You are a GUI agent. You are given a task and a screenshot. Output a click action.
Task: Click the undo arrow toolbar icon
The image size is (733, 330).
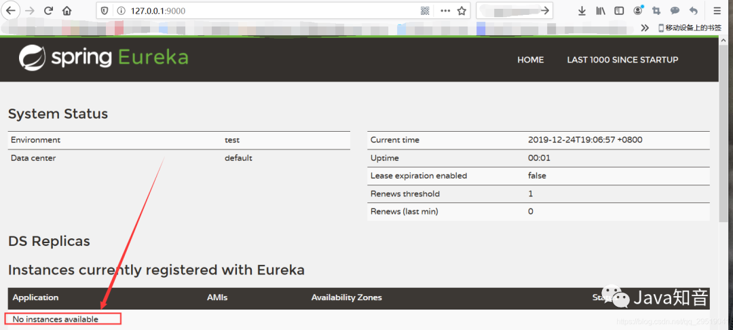click(694, 11)
